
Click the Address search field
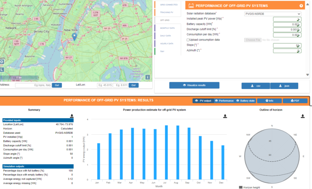(32, 85)
